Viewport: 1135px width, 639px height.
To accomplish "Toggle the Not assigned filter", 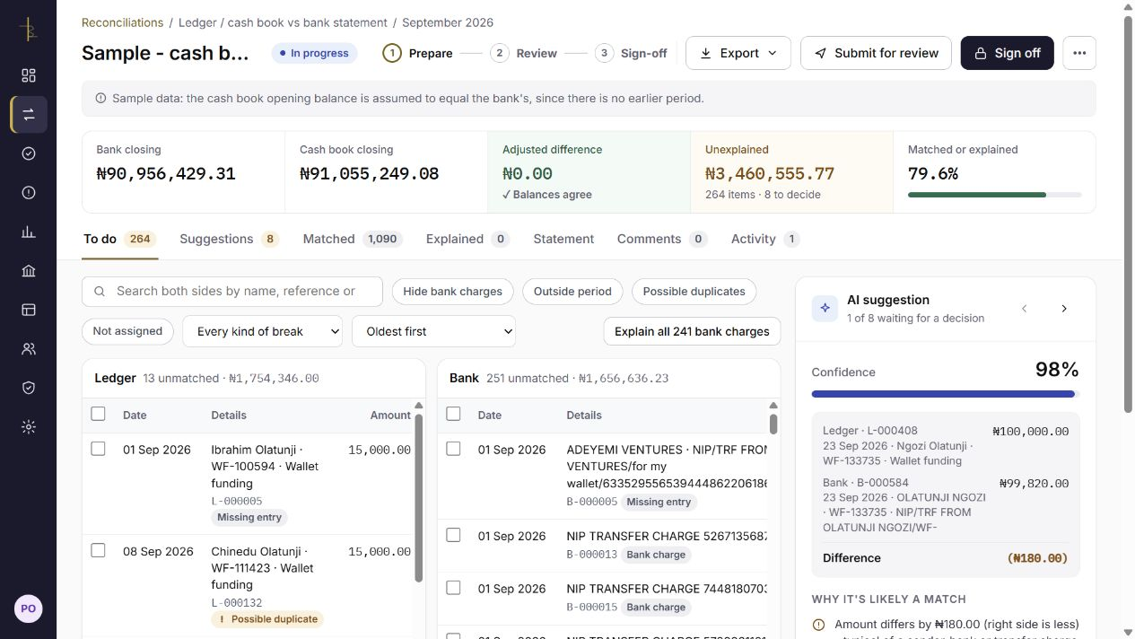I will (x=127, y=331).
